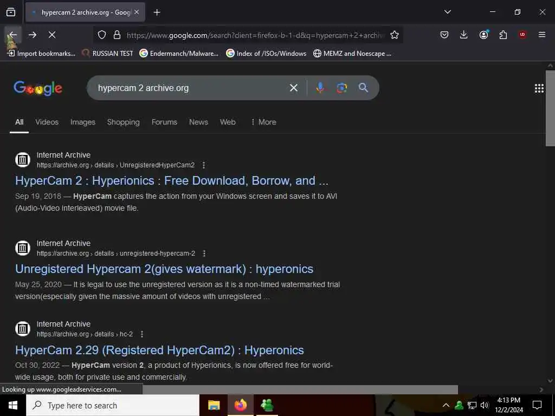Open the tracking protection shield icon
The width and height of the screenshot is (555, 416).
click(102, 35)
